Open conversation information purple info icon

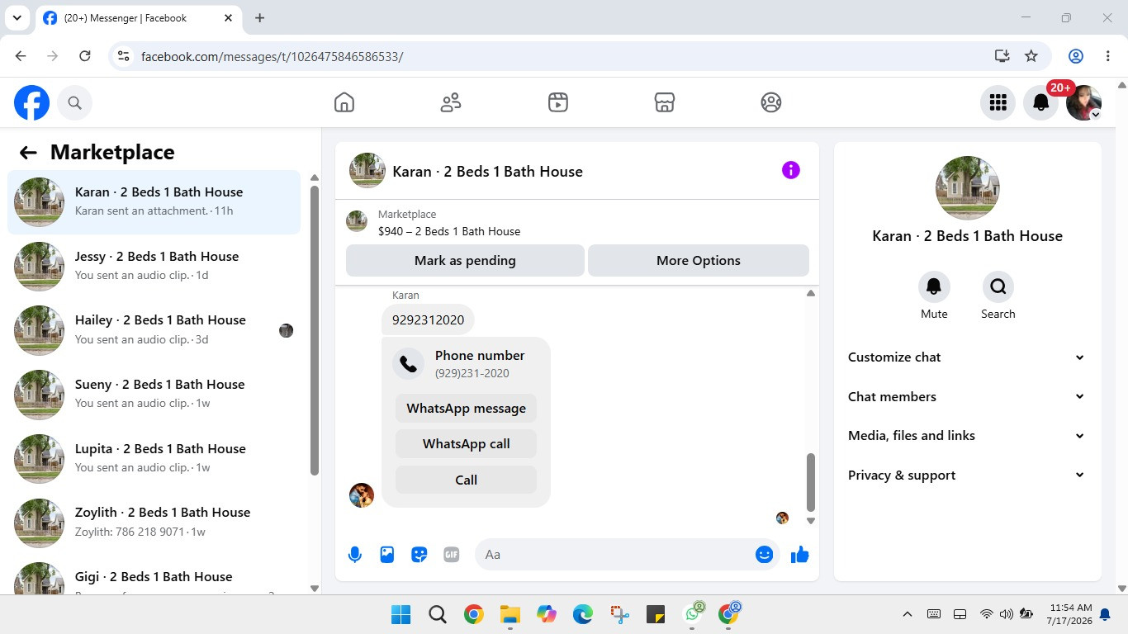tap(791, 170)
